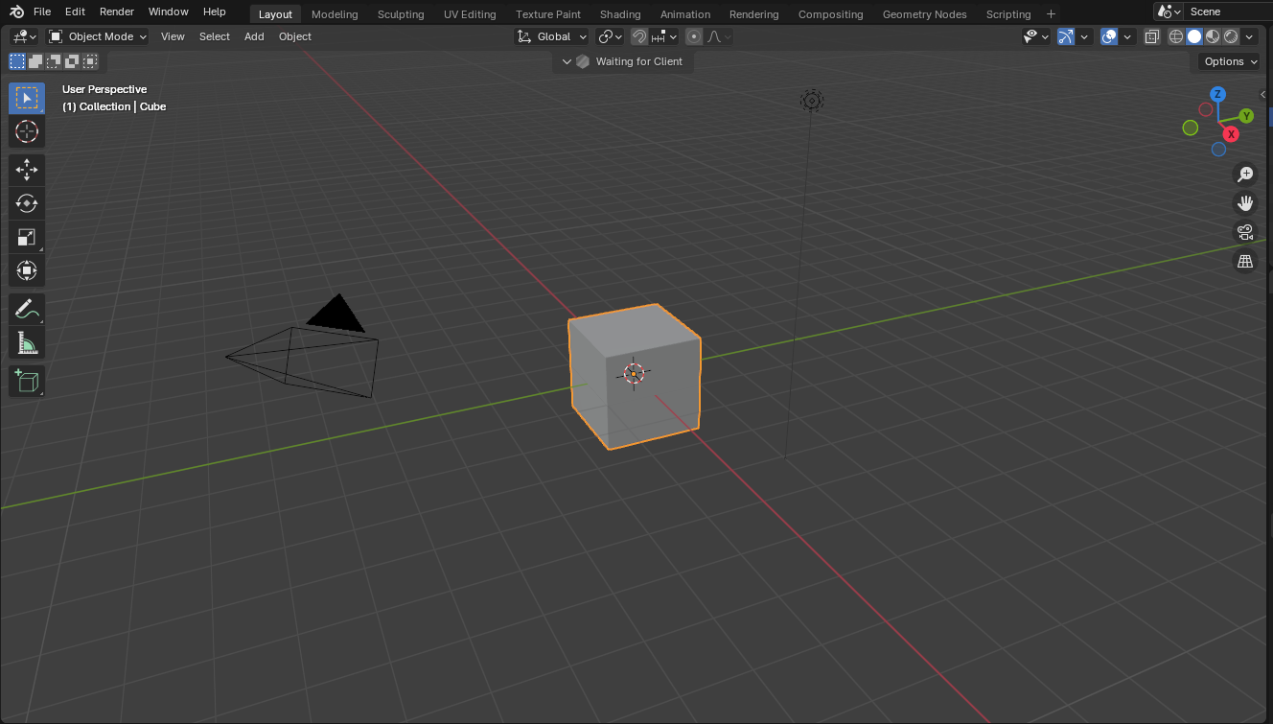Switch to the UV Editing tab
1273x724 pixels.
pos(470,14)
